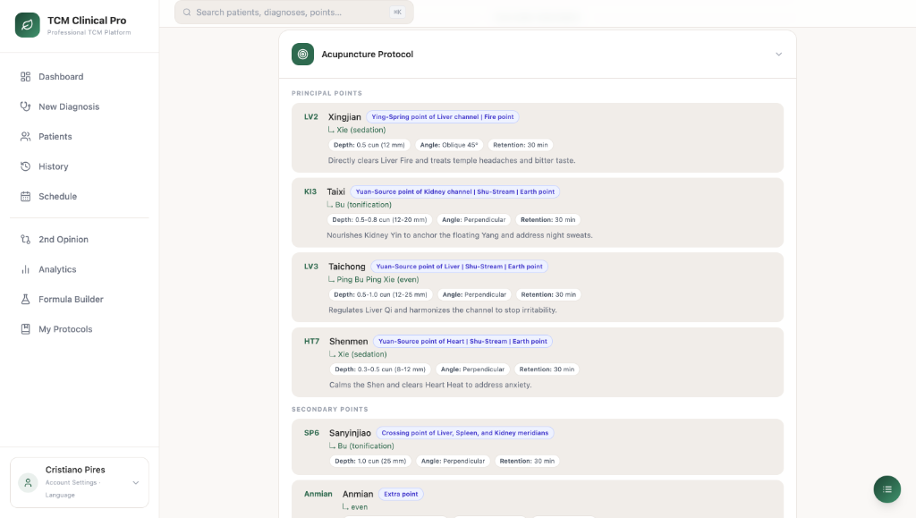This screenshot has width=916, height=518.
Task: Click the Yuan-Source point of Liver tag
Action: [459, 267]
